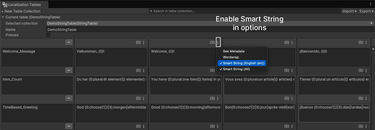Select Wordwrap in the context menu
Screen dimensions: 375x130
[231, 57]
